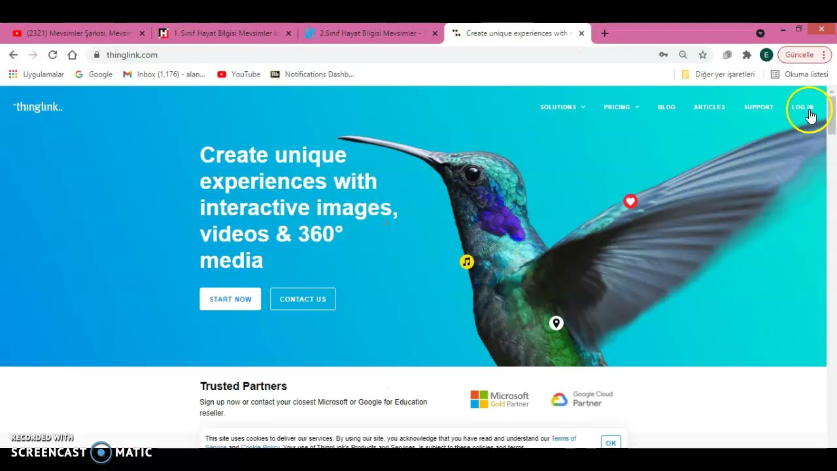The height and width of the screenshot is (471, 837).
Task: Click the CONTACT US button
Action: pyautogui.click(x=303, y=299)
